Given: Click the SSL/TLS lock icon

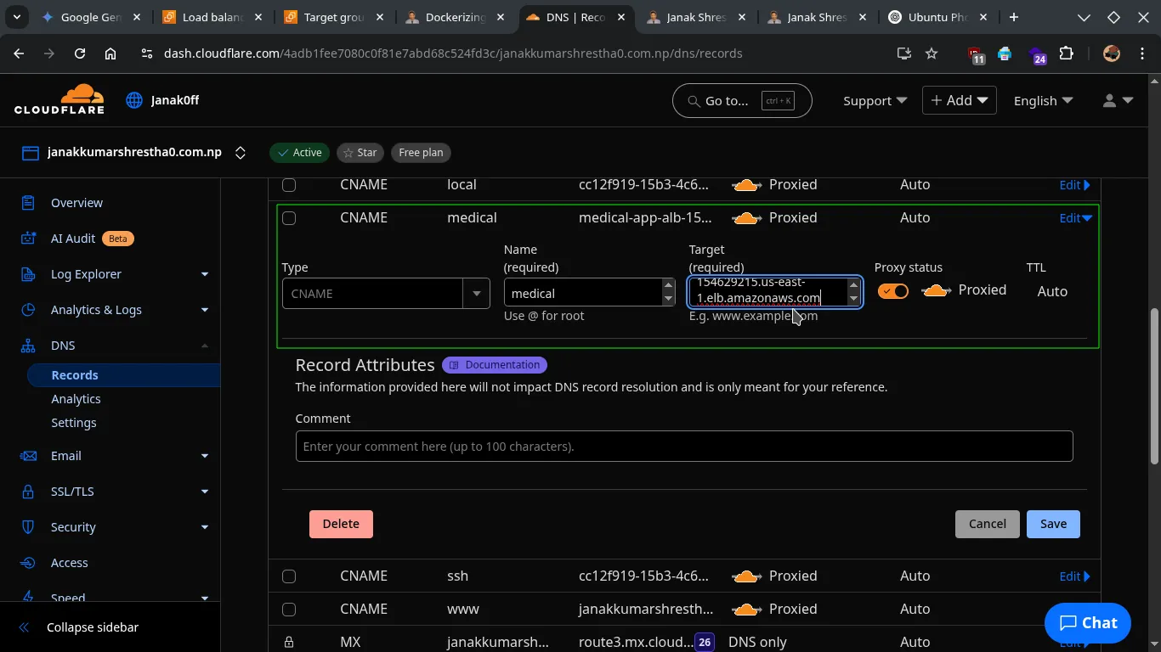Looking at the screenshot, I should [28, 492].
